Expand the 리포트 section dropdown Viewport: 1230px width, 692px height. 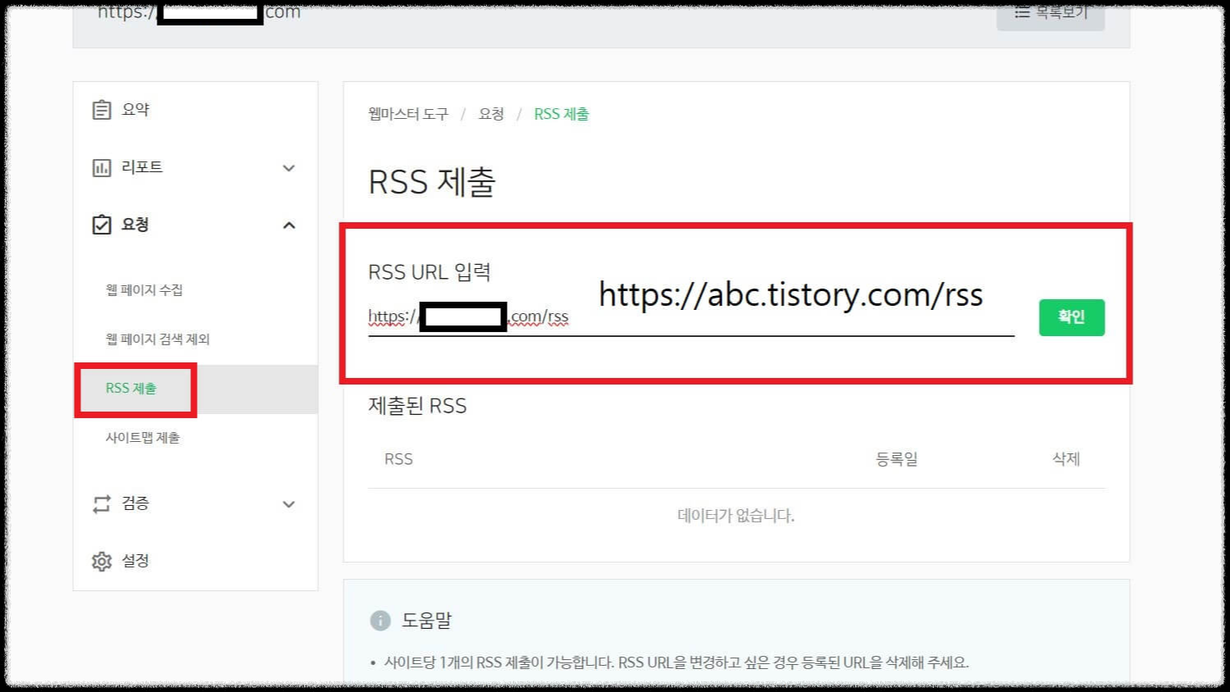tap(288, 167)
